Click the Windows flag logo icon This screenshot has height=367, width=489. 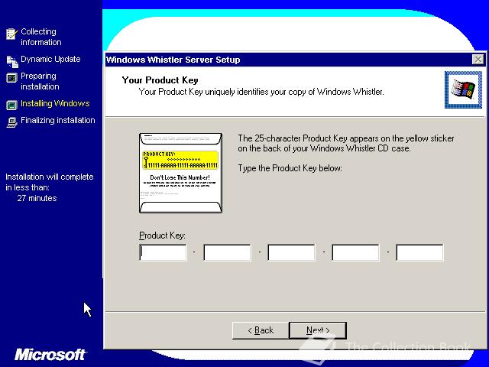click(463, 90)
